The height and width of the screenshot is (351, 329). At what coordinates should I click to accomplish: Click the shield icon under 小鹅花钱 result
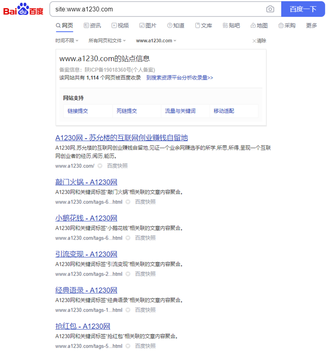click(x=128, y=238)
